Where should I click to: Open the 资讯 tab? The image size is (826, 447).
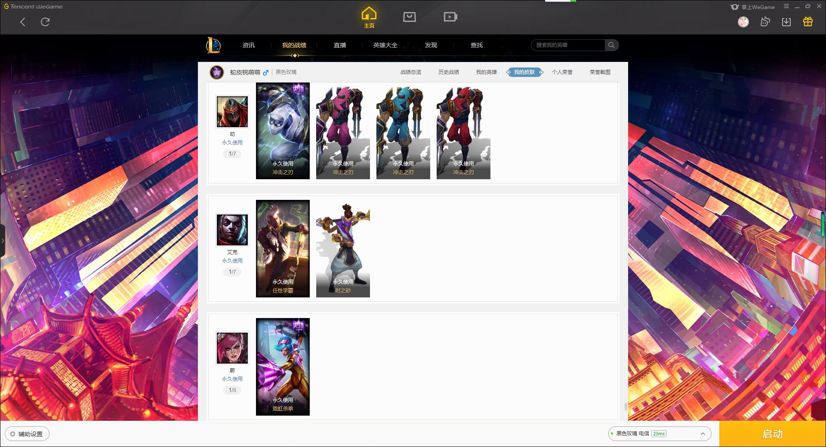(x=249, y=45)
